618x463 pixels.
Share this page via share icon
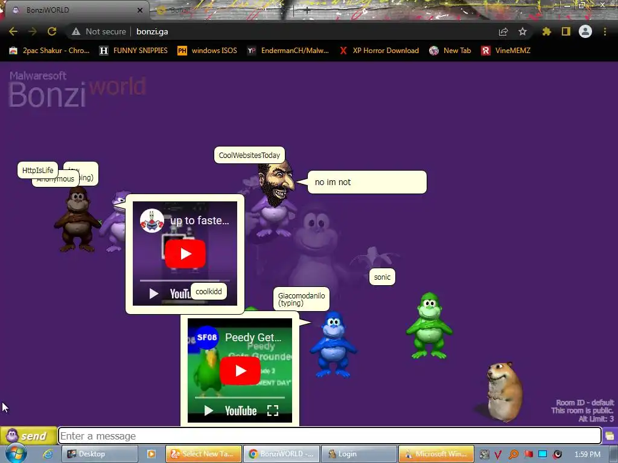pos(503,31)
